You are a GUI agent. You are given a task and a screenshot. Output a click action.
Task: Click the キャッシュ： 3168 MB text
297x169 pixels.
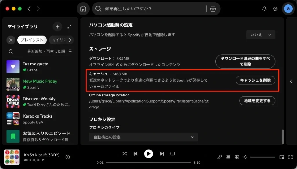tap(108, 74)
